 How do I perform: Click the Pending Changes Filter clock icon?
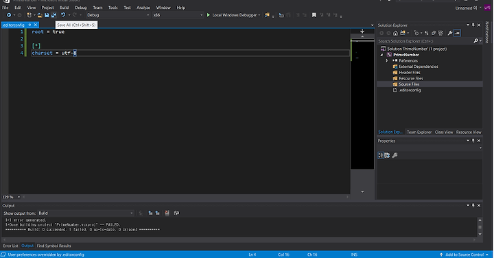click(416, 33)
